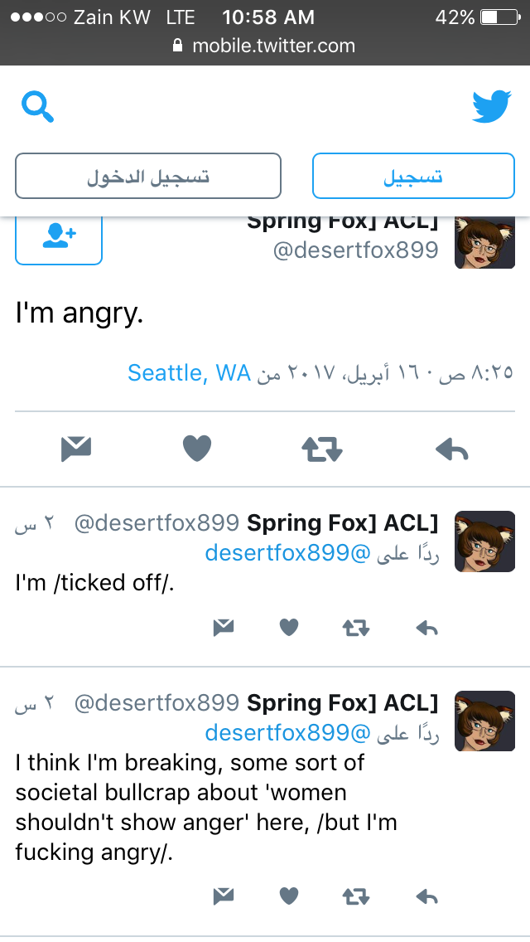Open the desertfox899 mention link in first reply

coord(288,553)
